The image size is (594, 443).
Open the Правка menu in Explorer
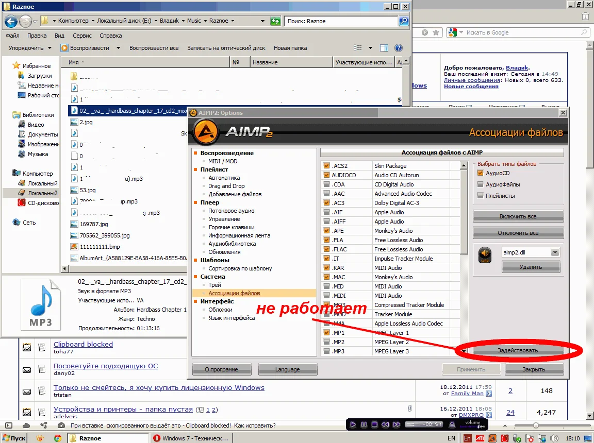37,36
